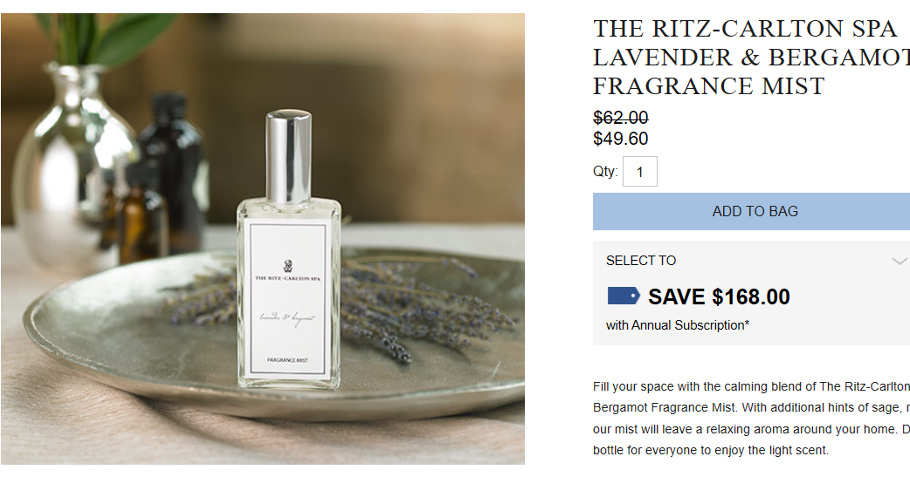Click the lavender & bergamot script on label
This screenshot has height=477, width=910.
(287, 318)
